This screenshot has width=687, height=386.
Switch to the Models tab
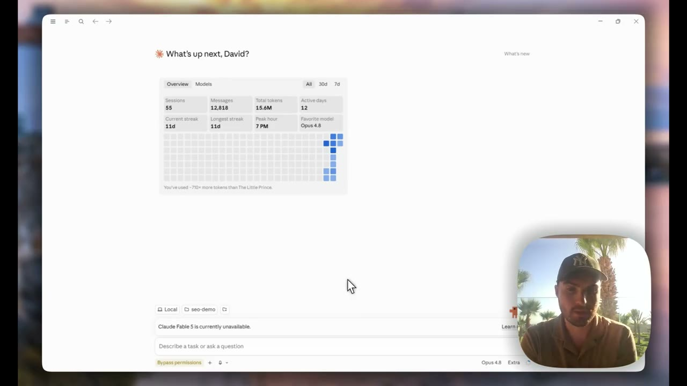click(203, 84)
